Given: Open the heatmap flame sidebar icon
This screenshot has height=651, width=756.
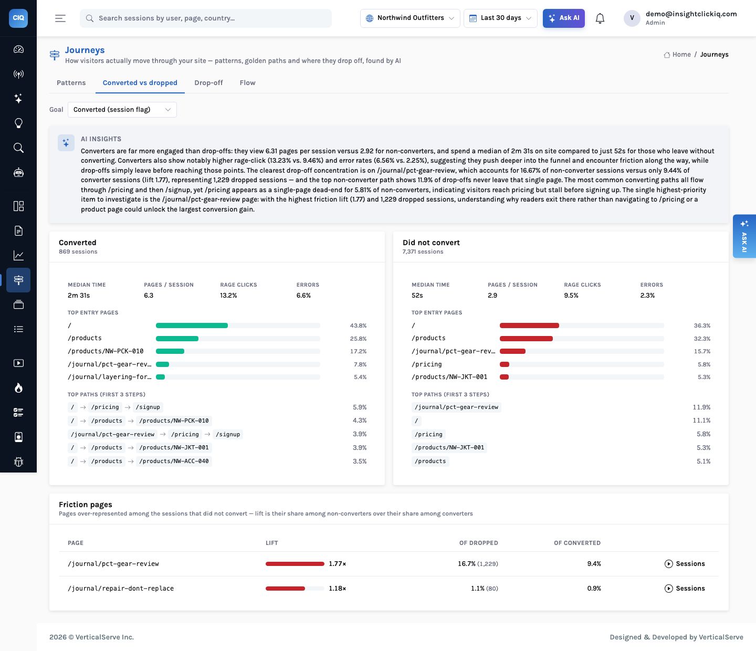Looking at the screenshot, I should tap(18, 388).
